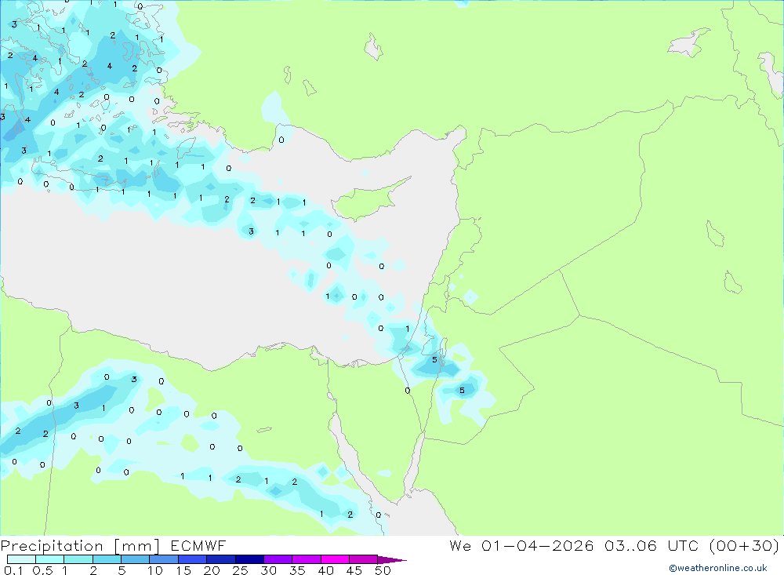Screen dimensions: 784x575
Task: Click the legend label '30'
Action: pyautogui.click(x=268, y=570)
